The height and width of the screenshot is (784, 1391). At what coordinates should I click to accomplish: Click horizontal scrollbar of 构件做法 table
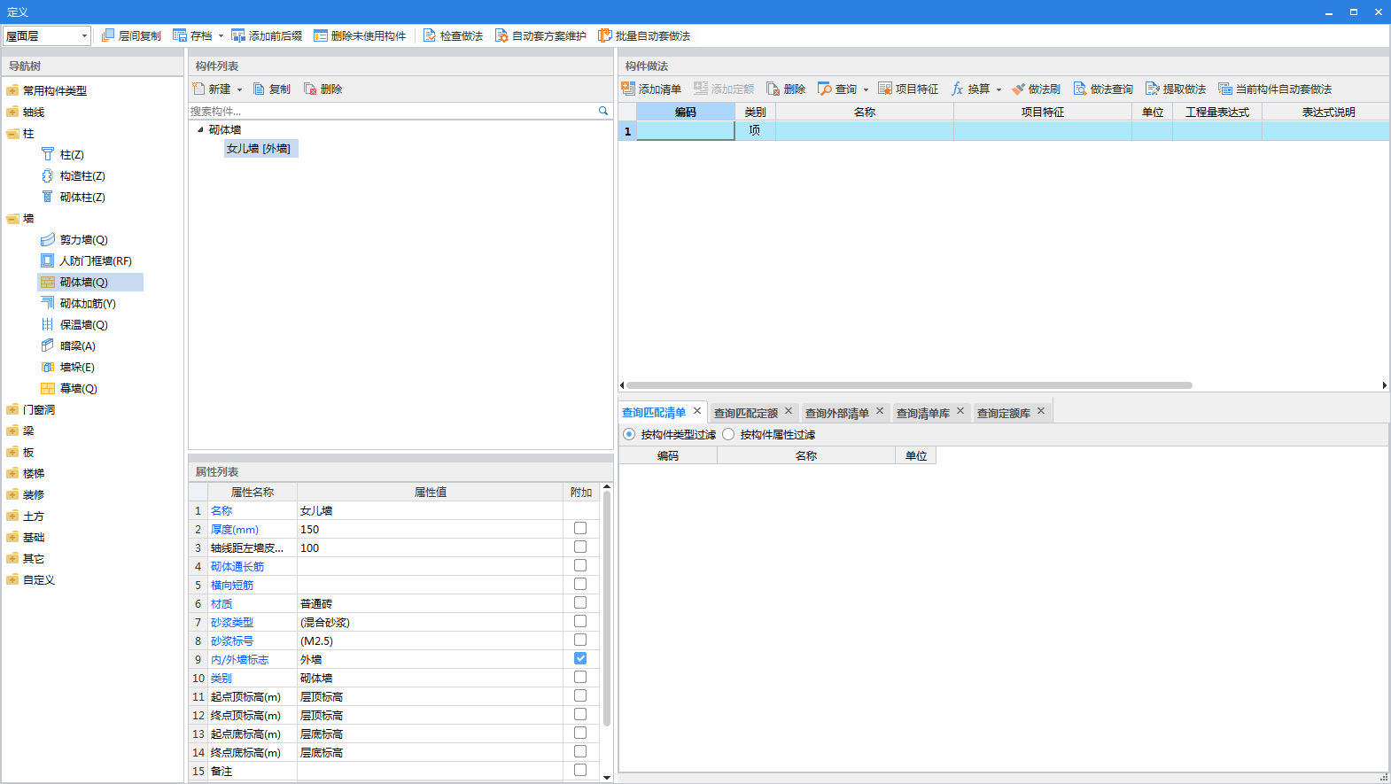[x=910, y=385]
